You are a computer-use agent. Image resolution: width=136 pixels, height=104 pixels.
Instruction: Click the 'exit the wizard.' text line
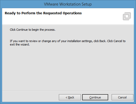(x=20, y=44)
